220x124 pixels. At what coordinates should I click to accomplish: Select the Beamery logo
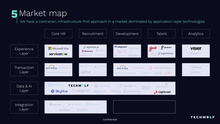pyautogui.click(x=87, y=51)
